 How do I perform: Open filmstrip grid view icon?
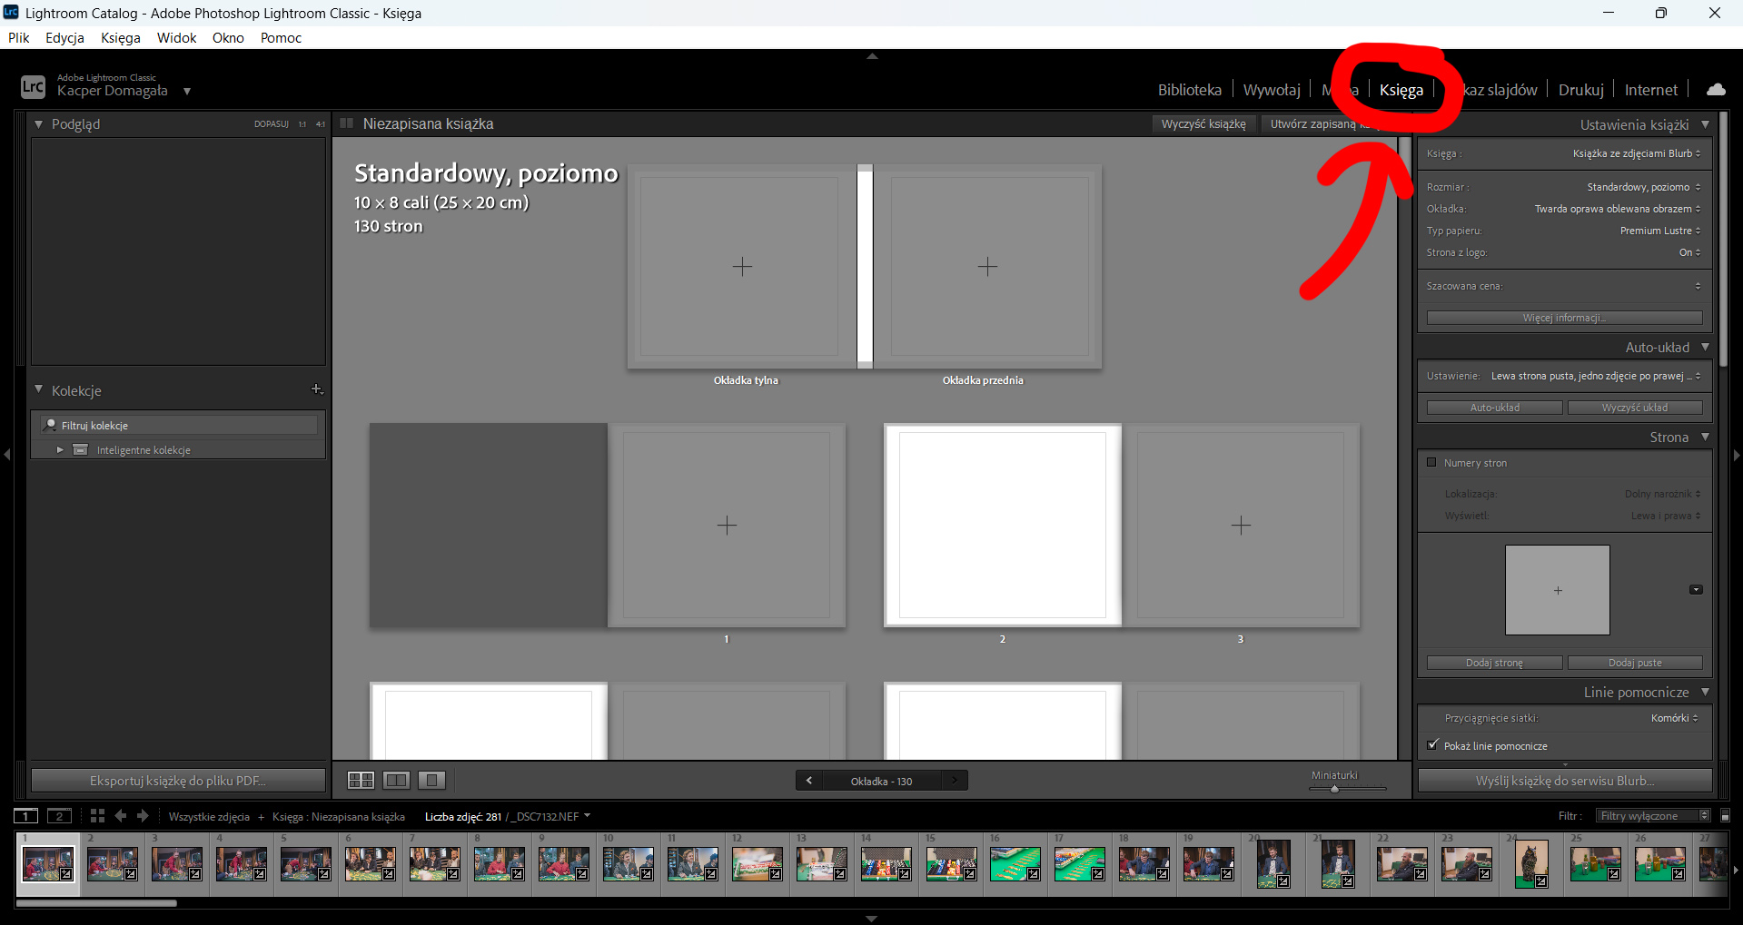(97, 816)
